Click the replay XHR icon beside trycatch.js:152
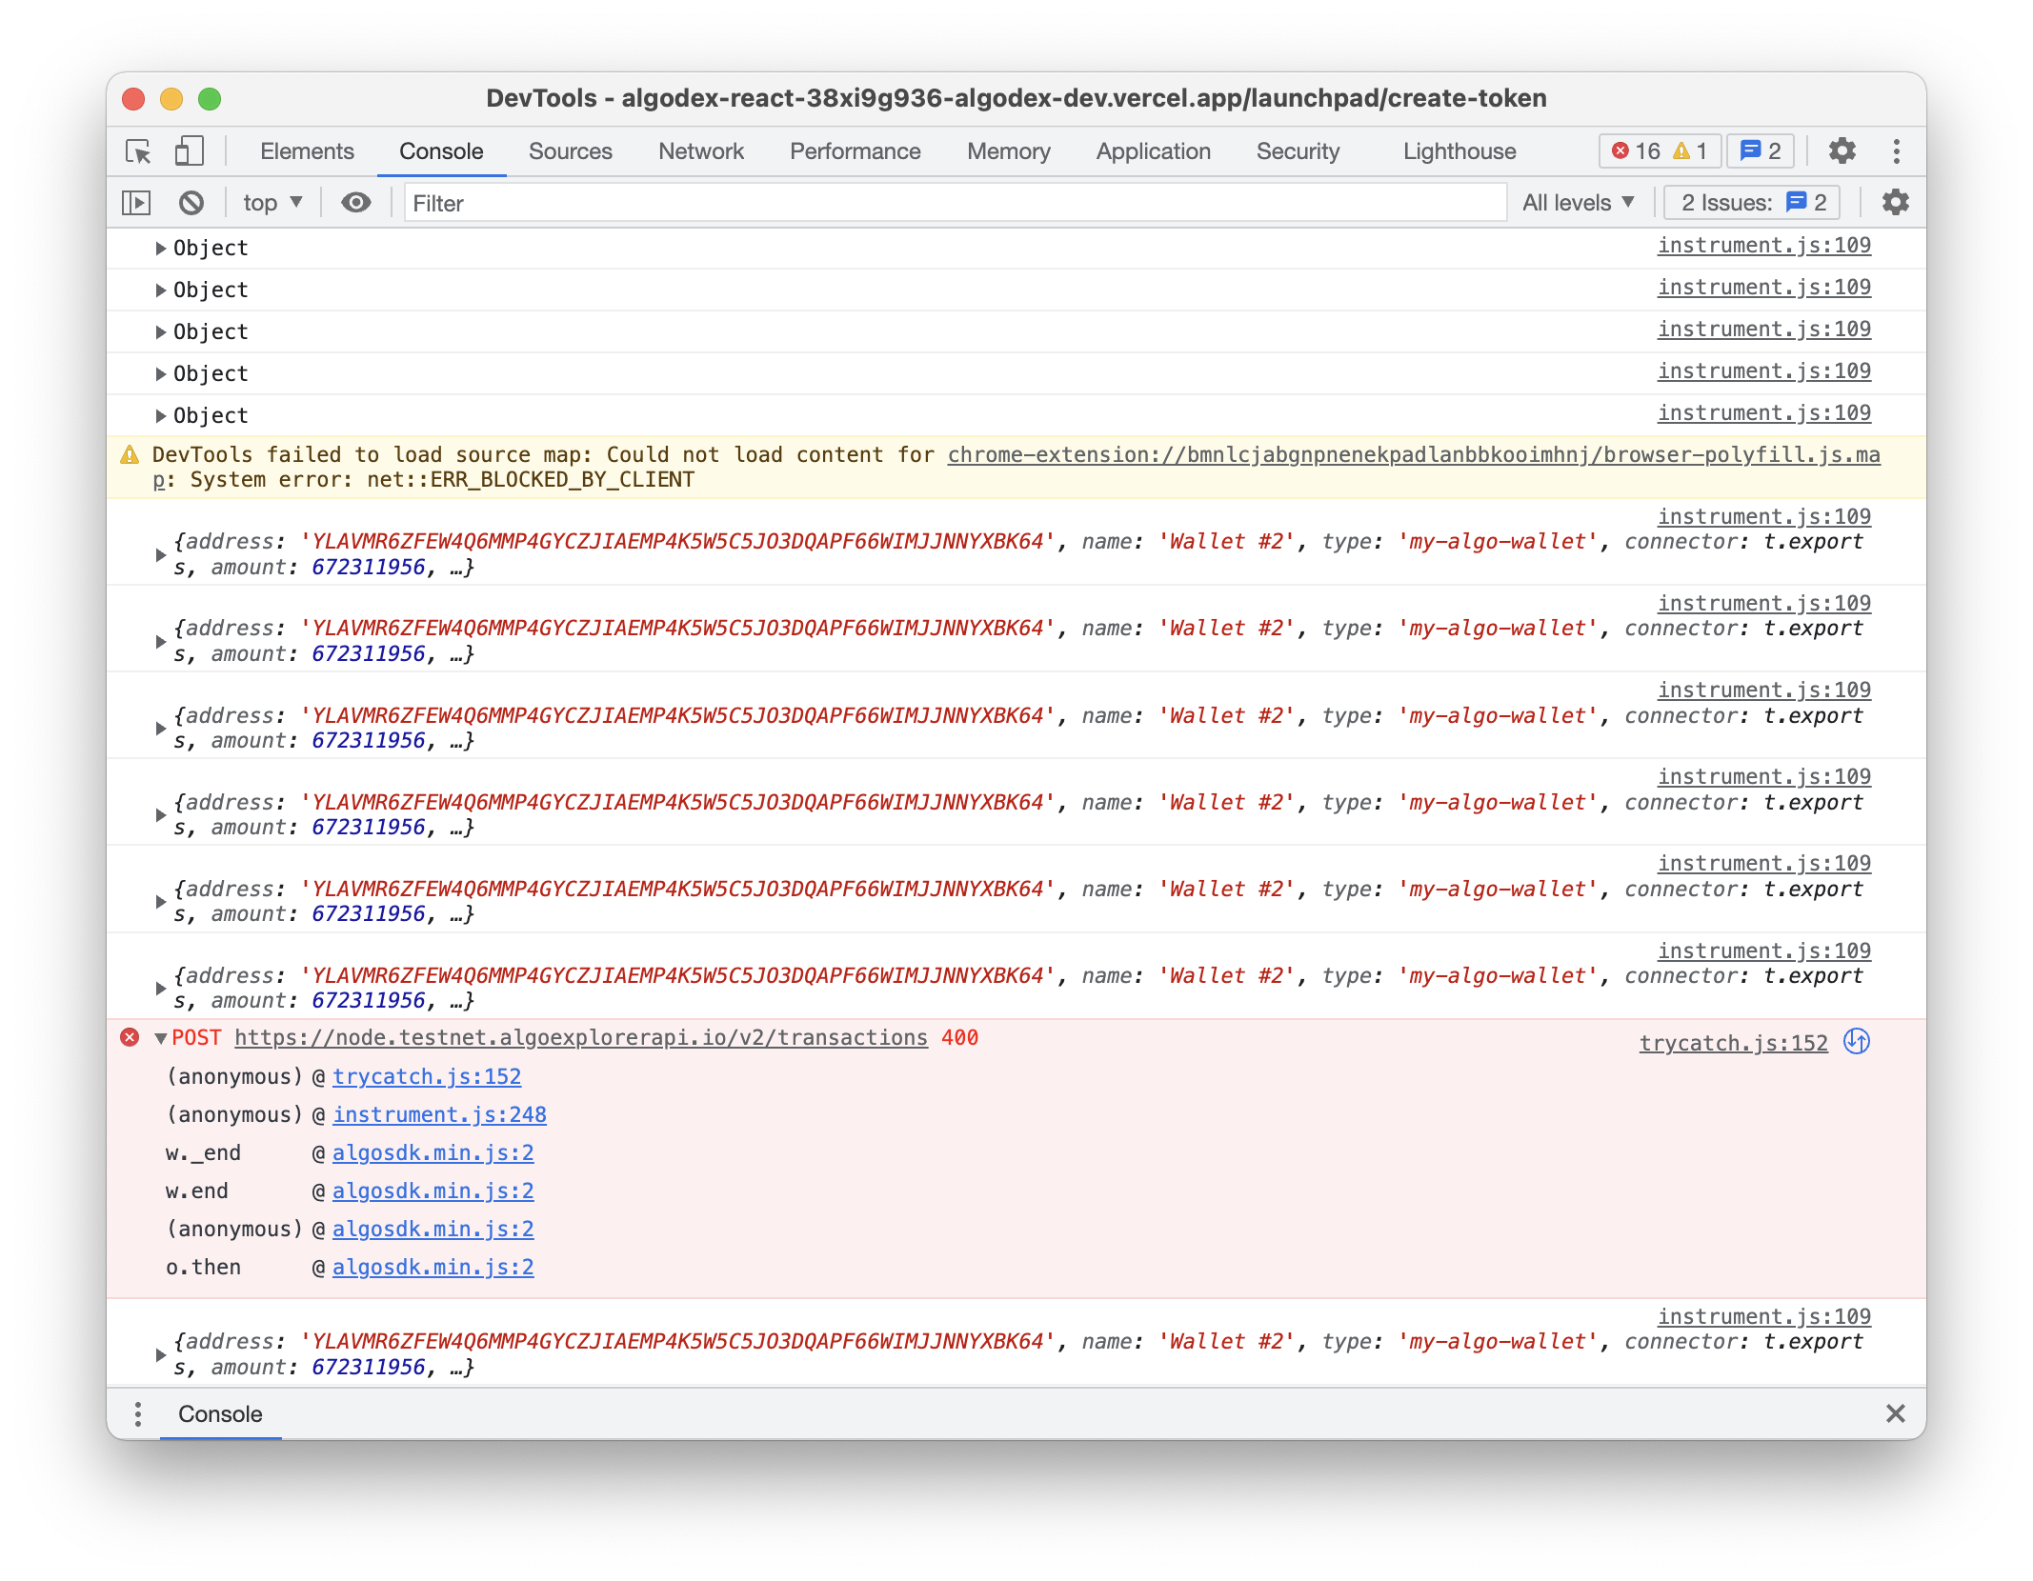Viewport: 2033px width, 1581px height. coord(1857,1042)
